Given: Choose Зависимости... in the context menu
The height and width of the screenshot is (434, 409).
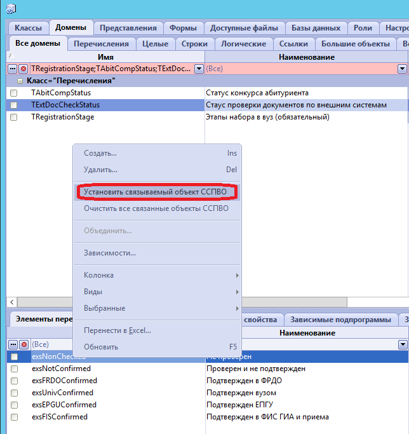Looking at the screenshot, I should (157, 253).
